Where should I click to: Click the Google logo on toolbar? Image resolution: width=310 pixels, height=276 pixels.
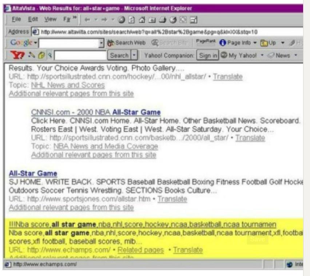tap(21, 42)
